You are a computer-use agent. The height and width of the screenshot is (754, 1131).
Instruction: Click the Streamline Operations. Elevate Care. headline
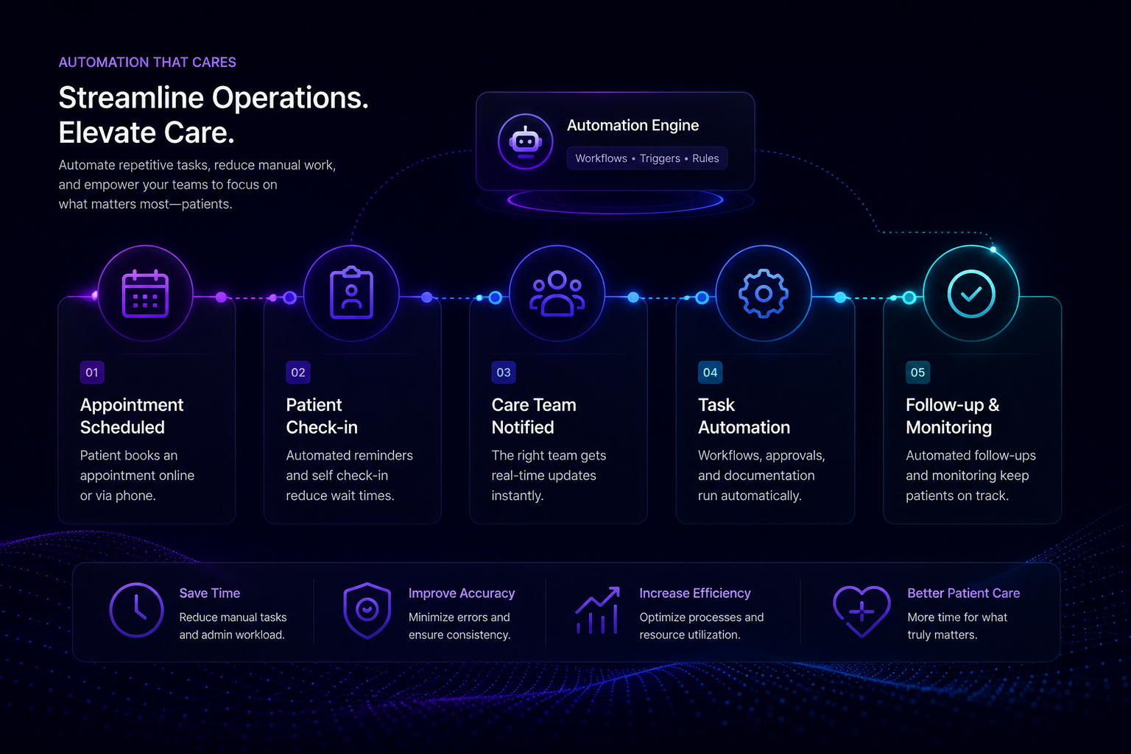point(214,115)
